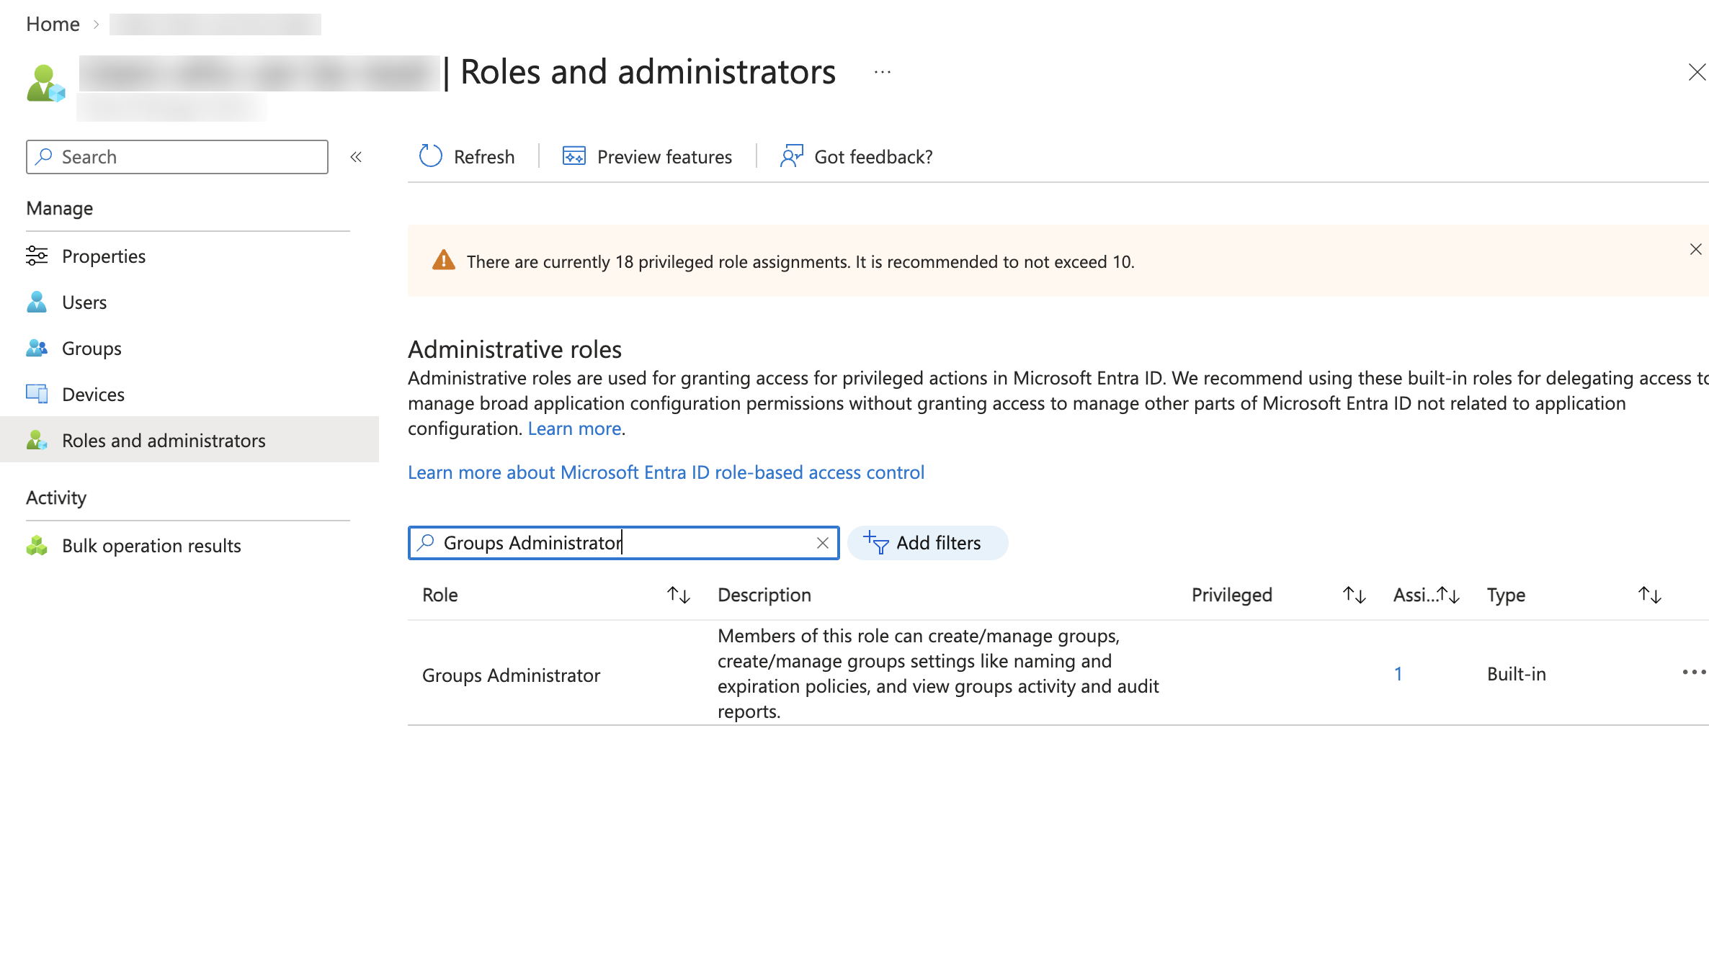1709x962 pixels.
Task: Sort by the Role column arrows
Action: point(678,595)
